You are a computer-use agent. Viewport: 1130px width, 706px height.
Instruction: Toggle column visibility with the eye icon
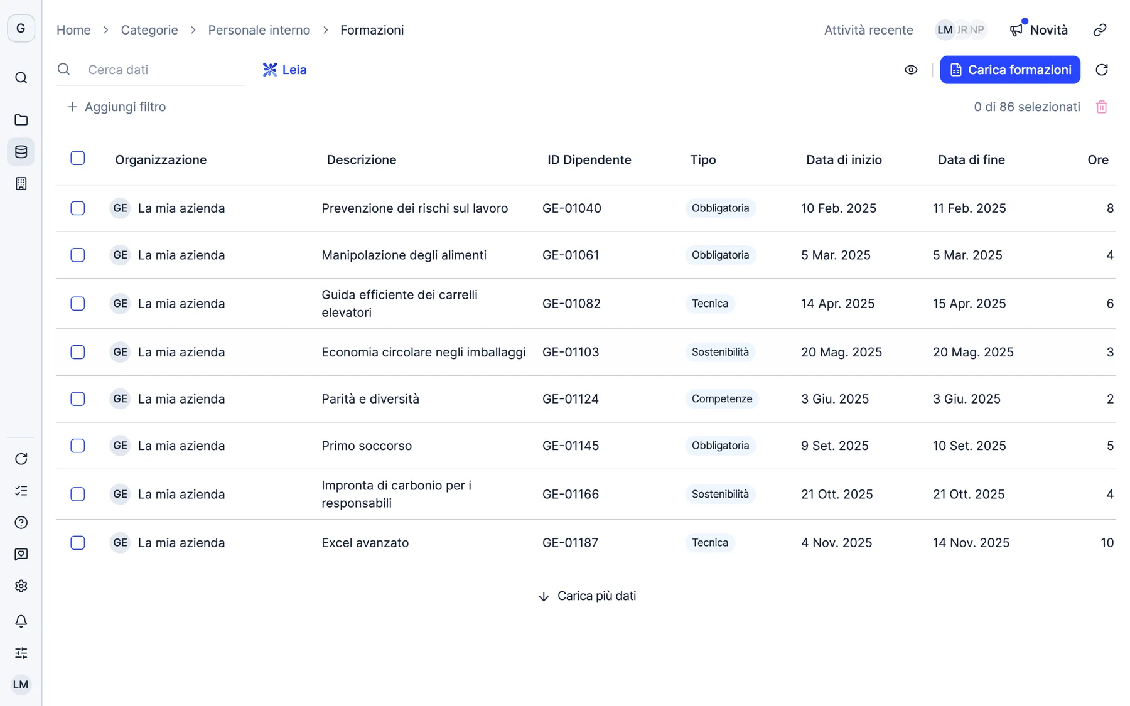pyautogui.click(x=911, y=70)
